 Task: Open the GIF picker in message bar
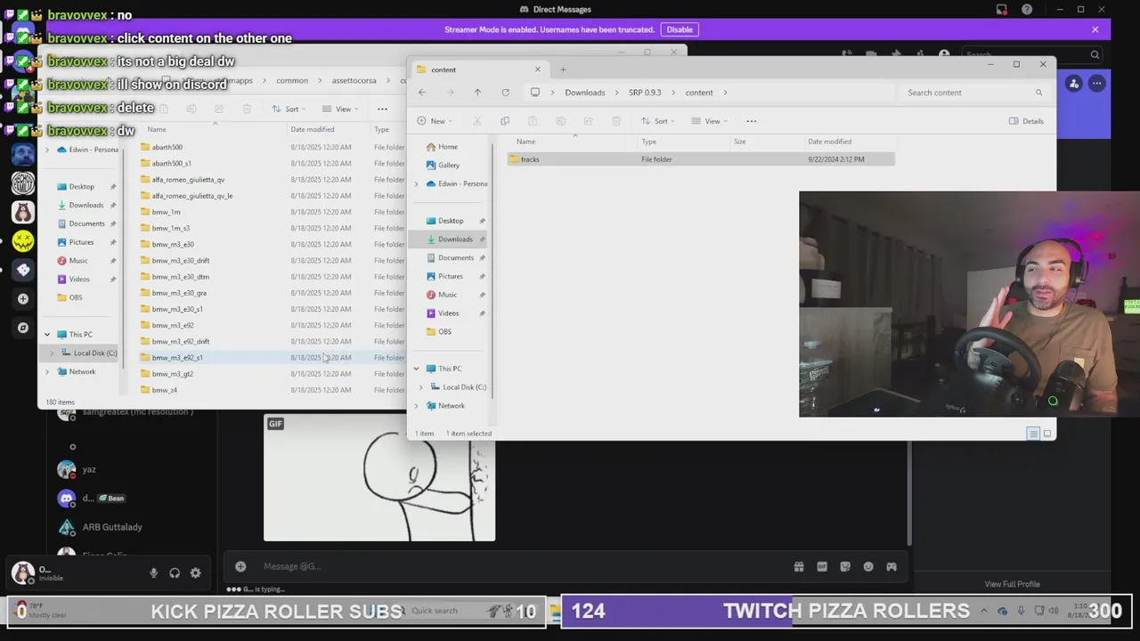[x=822, y=566]
